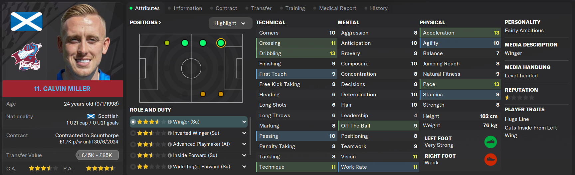Click the Positions header link

(145, 23)
